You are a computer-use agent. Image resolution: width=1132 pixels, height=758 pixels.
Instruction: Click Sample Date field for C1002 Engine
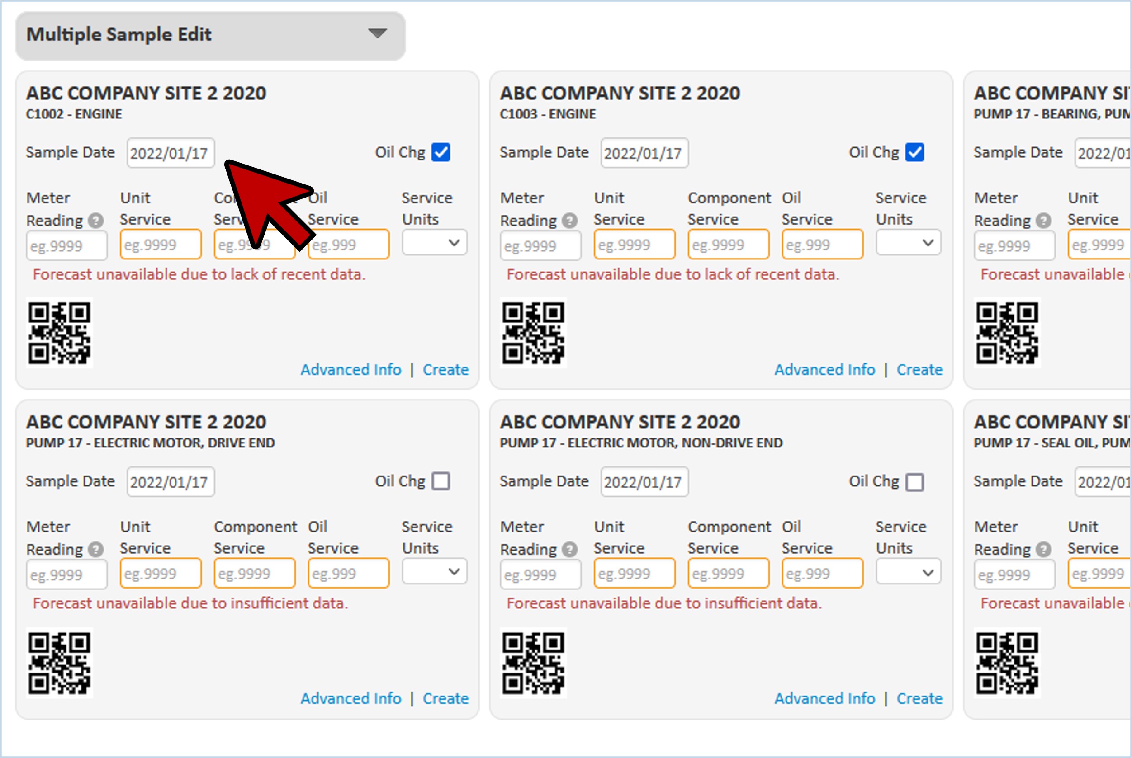point(170,153)
